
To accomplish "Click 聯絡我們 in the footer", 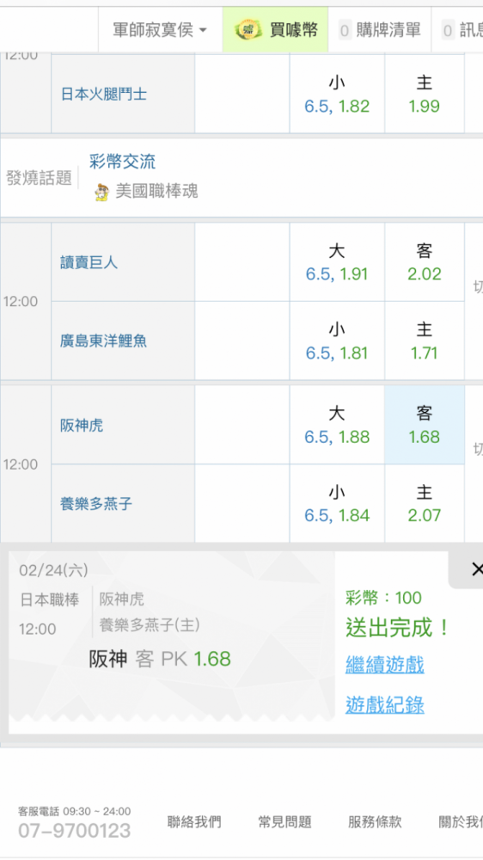I will [x=194, y=821].
